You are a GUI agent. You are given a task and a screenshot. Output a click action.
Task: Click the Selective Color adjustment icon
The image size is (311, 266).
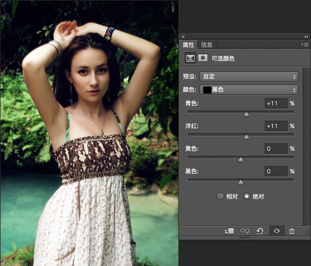point(190,58)
